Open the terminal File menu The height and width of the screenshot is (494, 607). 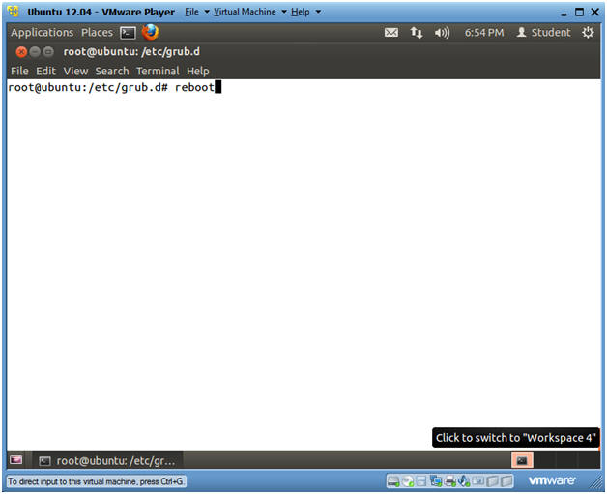19,71
